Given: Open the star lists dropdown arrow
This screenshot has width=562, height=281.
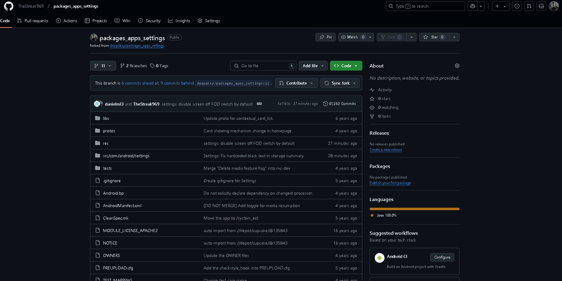Looking at the screenshot, I should coord(454,37).
